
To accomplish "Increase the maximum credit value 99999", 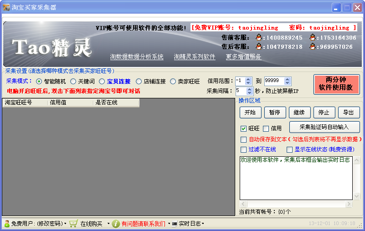I will point(287,79).
